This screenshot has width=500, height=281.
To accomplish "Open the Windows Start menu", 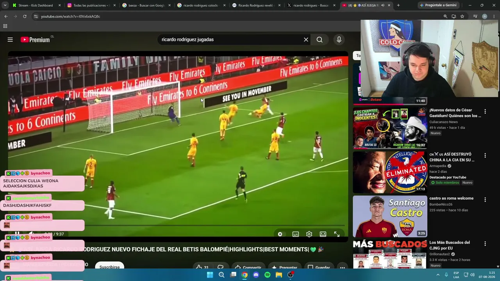I will click(210, 275).
